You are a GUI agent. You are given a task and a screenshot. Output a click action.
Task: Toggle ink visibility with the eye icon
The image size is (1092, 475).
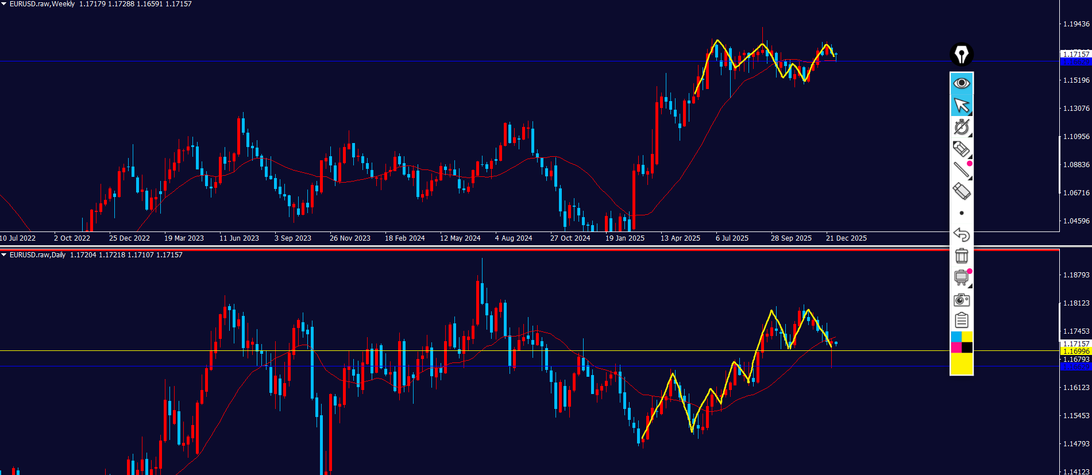pos(961,83)
